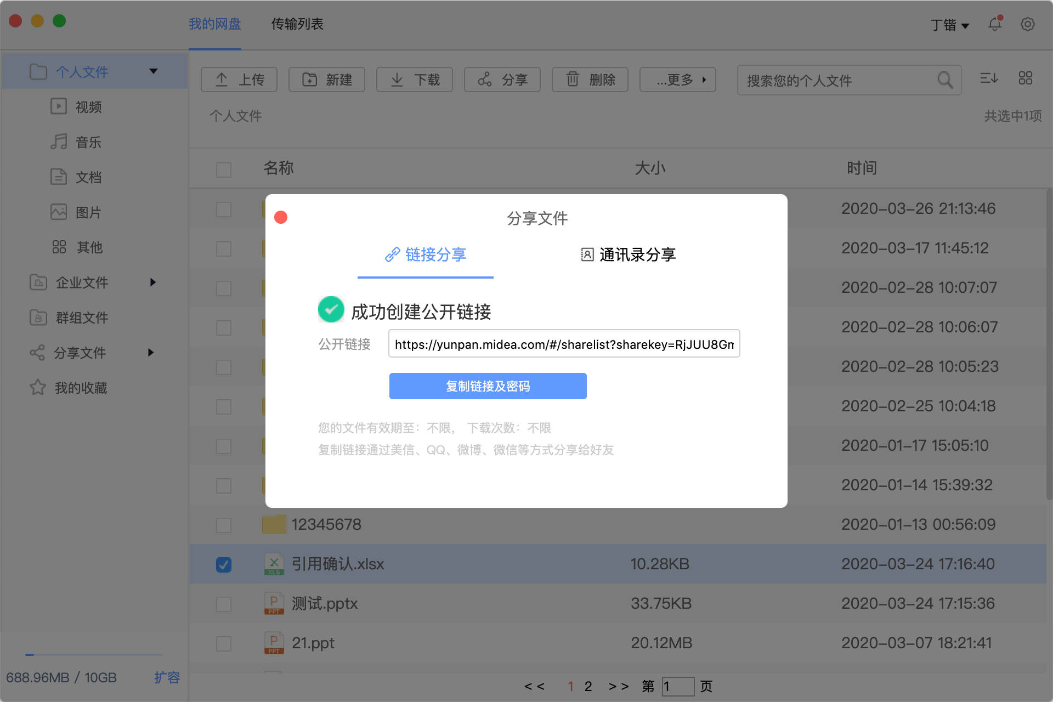The height and width of the screenshot is (702, 1053).
Task: Click the 大小 column header
Action: [650, 168]
